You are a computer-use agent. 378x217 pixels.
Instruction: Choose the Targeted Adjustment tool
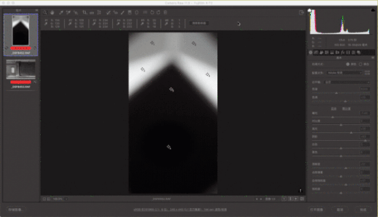pos(76,12)
